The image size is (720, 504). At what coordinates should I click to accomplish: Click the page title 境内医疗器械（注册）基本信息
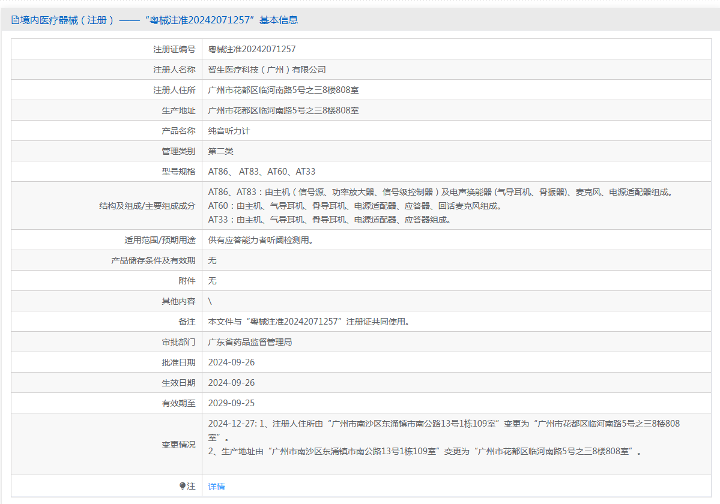[x=155, y=20]
